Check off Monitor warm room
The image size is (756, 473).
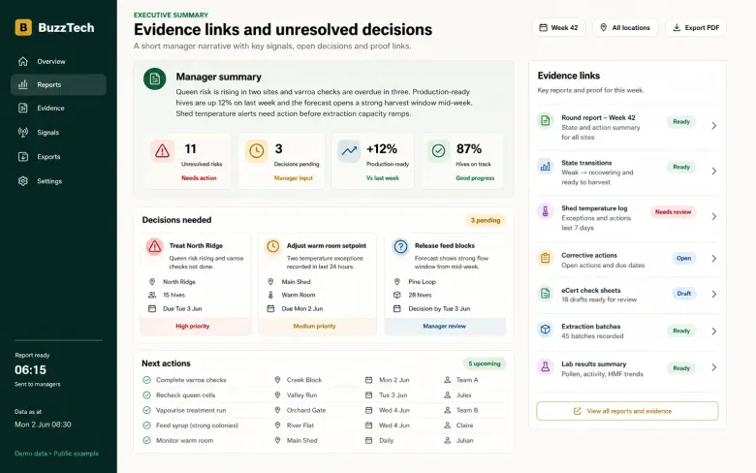pyautogui.click(x=146, y=440)
